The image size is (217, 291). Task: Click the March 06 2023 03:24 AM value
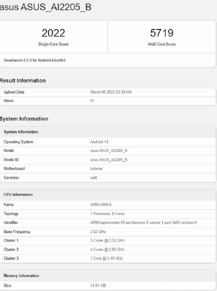tap(111, 92)
